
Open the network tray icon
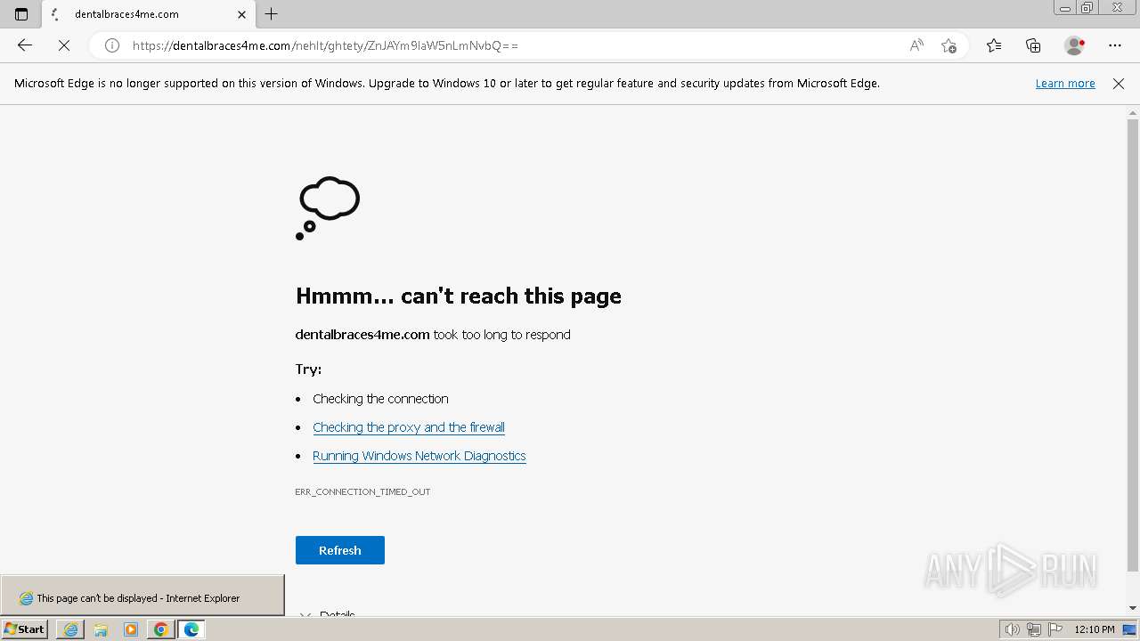pyautogui.click(x=1034, y=629)
